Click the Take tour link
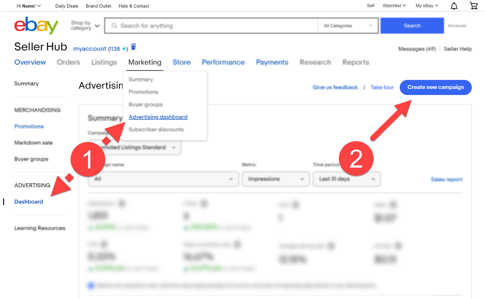 tap(382, 87)
